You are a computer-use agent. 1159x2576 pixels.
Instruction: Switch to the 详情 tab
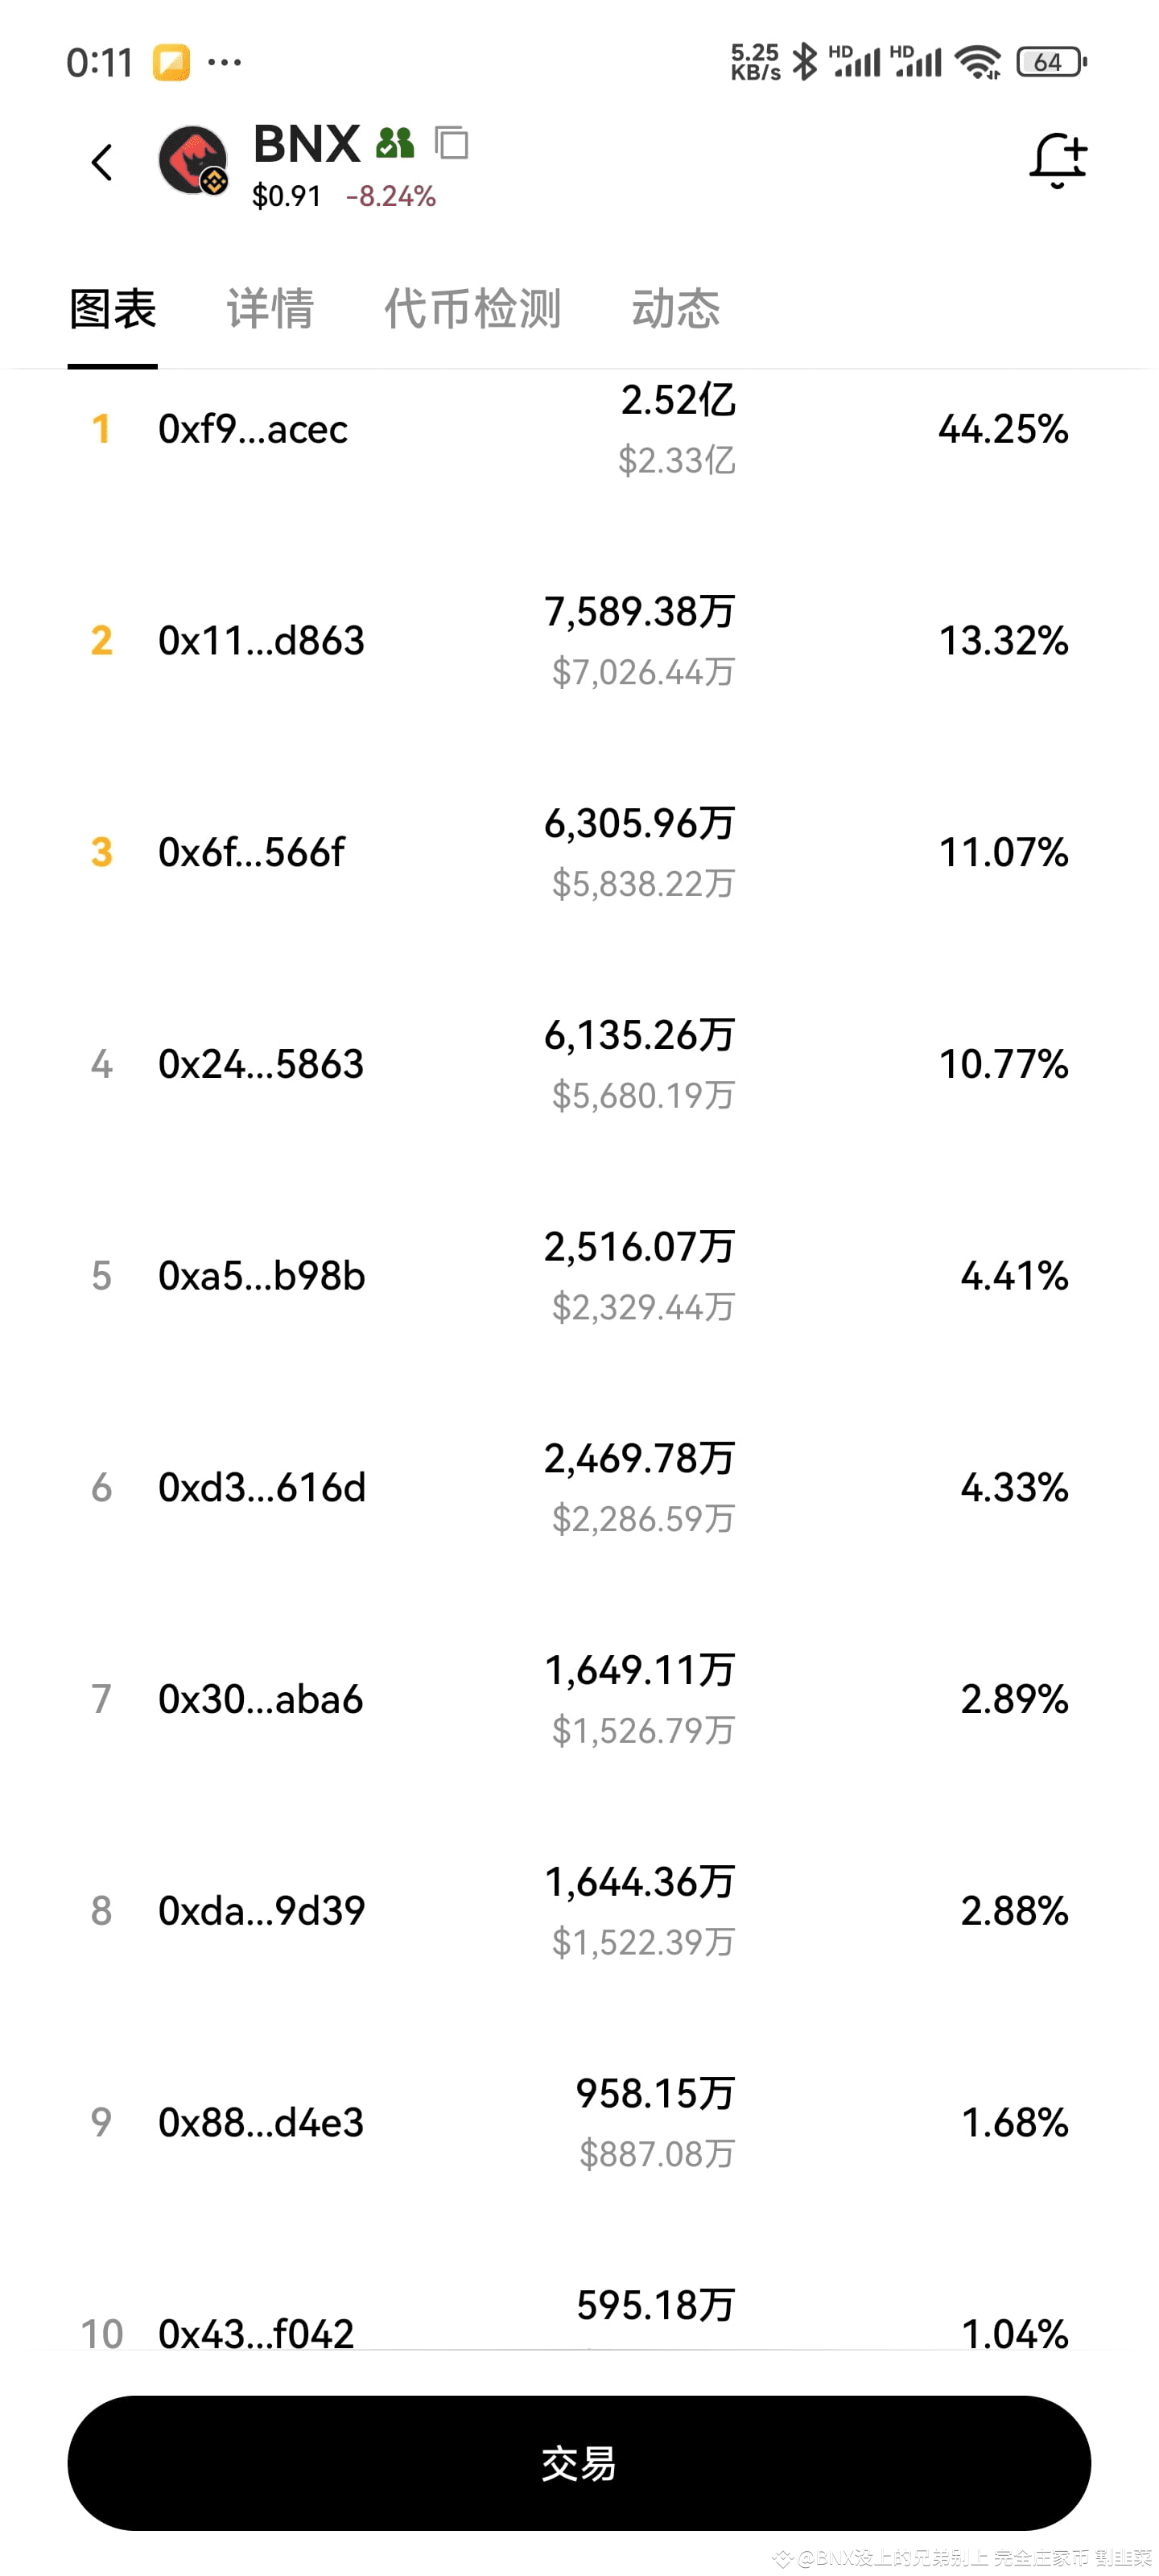[x=270, y=308]
